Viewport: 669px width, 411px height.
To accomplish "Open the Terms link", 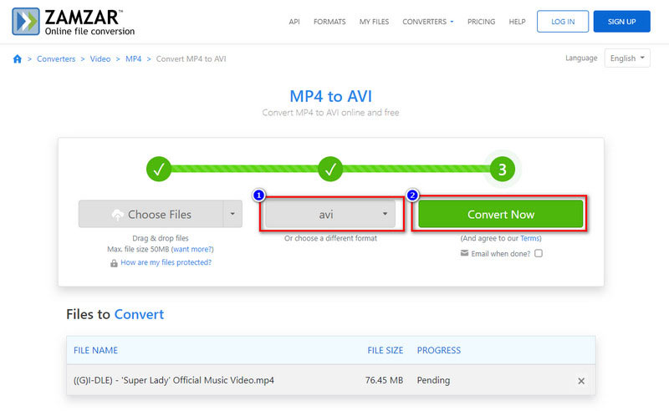I will [x=530, y=238].
